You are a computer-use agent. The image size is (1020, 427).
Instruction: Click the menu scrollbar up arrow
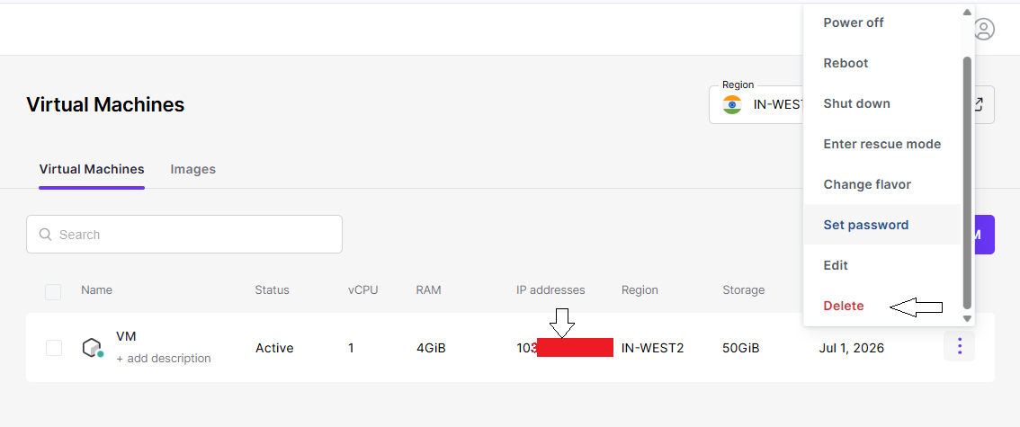(967, 13)
